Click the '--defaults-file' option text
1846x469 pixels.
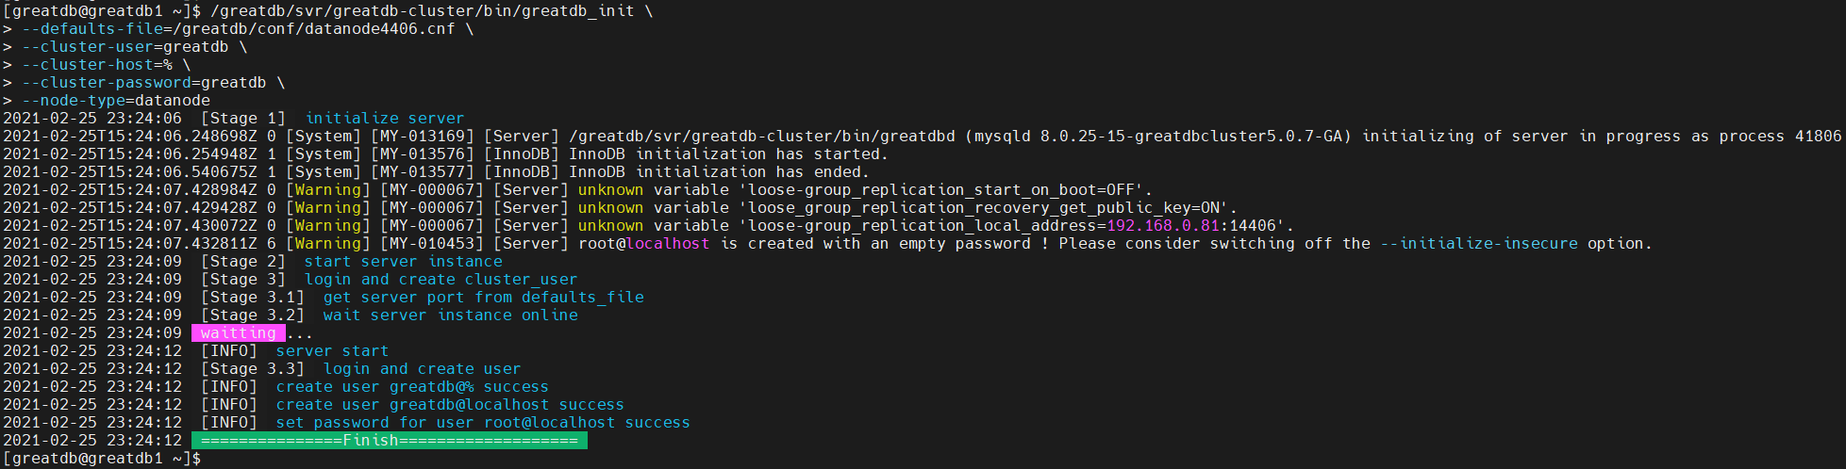[x=92, y=29]
